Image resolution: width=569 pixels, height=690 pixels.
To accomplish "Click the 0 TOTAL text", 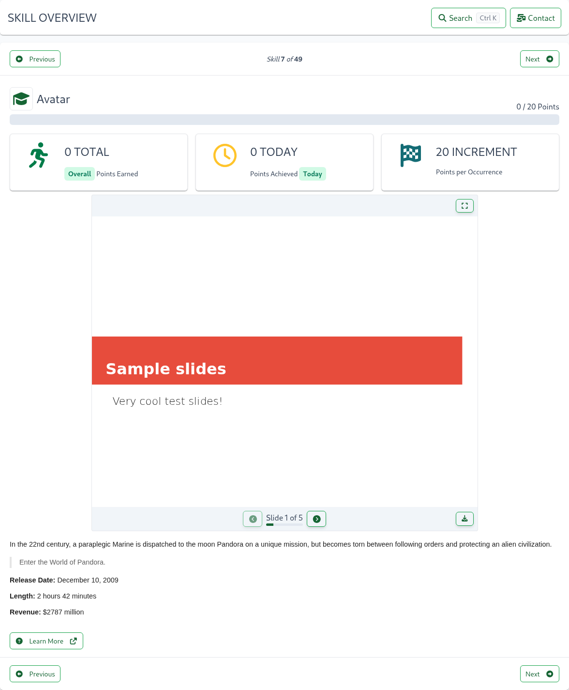I will click(87, 152).
